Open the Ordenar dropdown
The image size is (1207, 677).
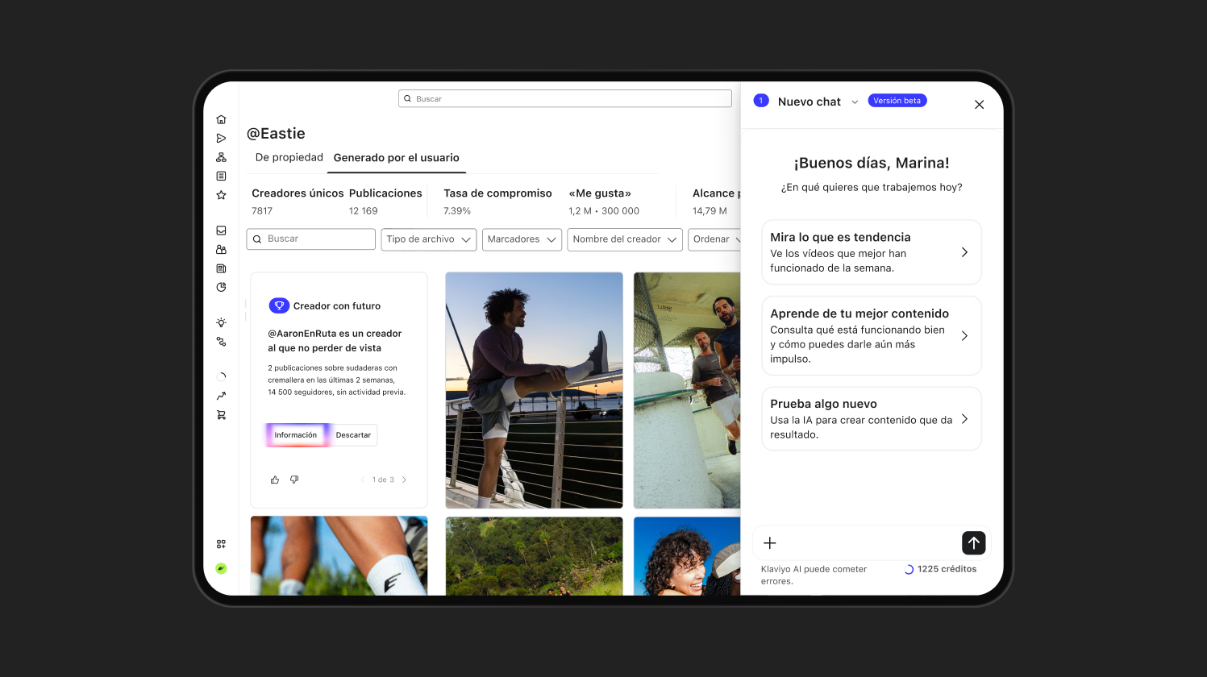pos(714,239)
